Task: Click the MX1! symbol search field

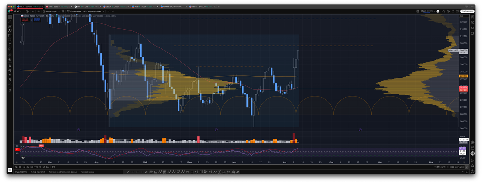Action: [x=18, y=11]
